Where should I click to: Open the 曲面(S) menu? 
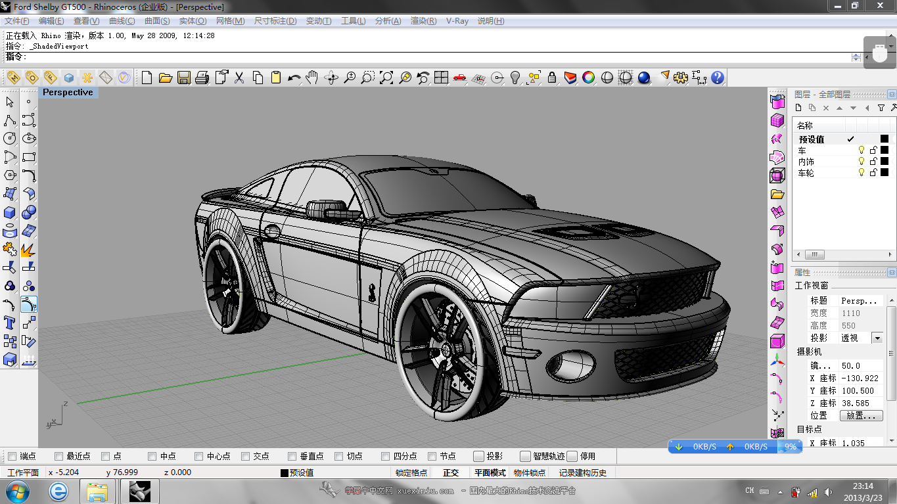click(157, 21)
